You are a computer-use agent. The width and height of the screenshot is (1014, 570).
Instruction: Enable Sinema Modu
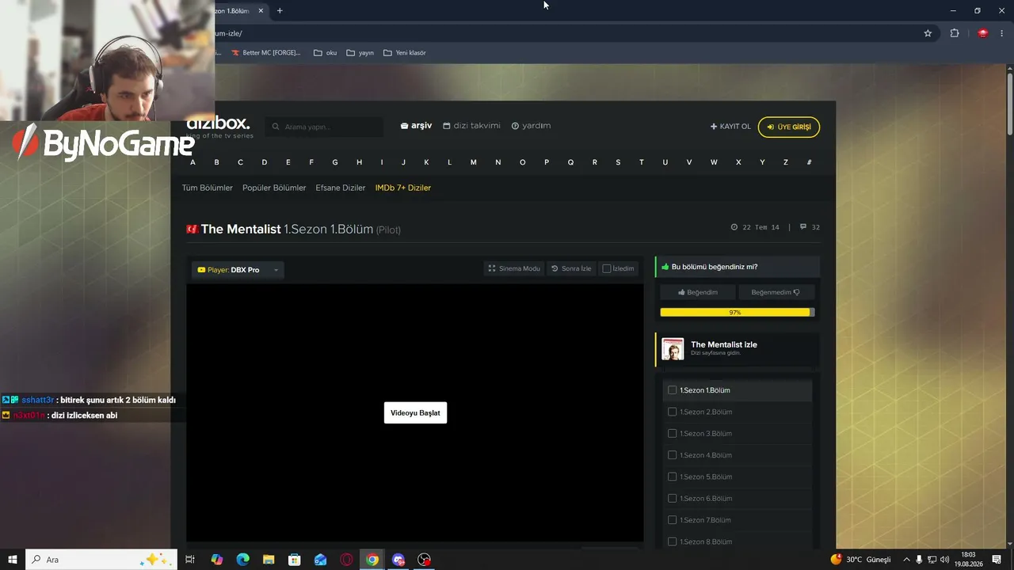pyautogui.click(x=514, y=268)
